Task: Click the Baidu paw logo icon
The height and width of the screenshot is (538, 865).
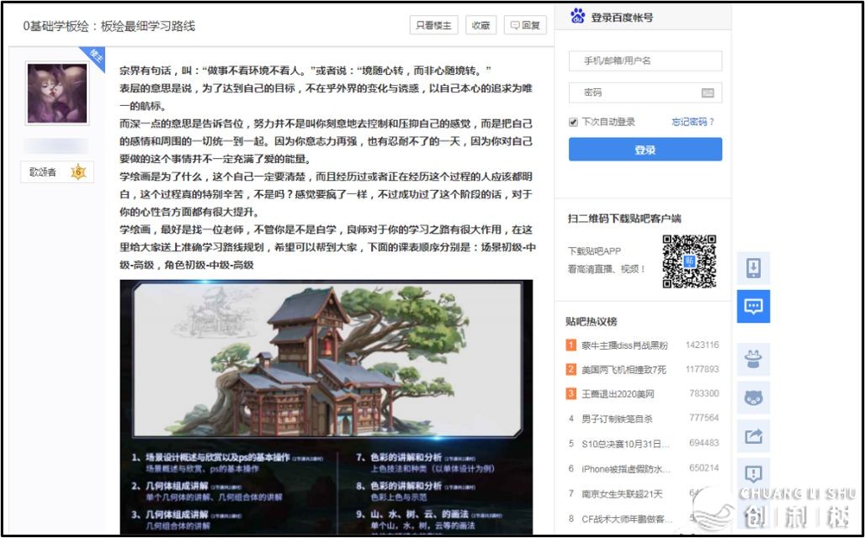Action: pos(577,16)
